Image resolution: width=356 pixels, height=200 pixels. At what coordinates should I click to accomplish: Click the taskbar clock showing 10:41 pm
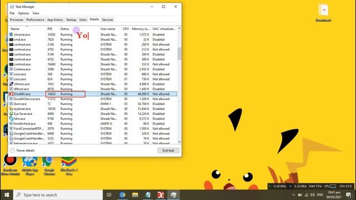click(x=334, y=195)
